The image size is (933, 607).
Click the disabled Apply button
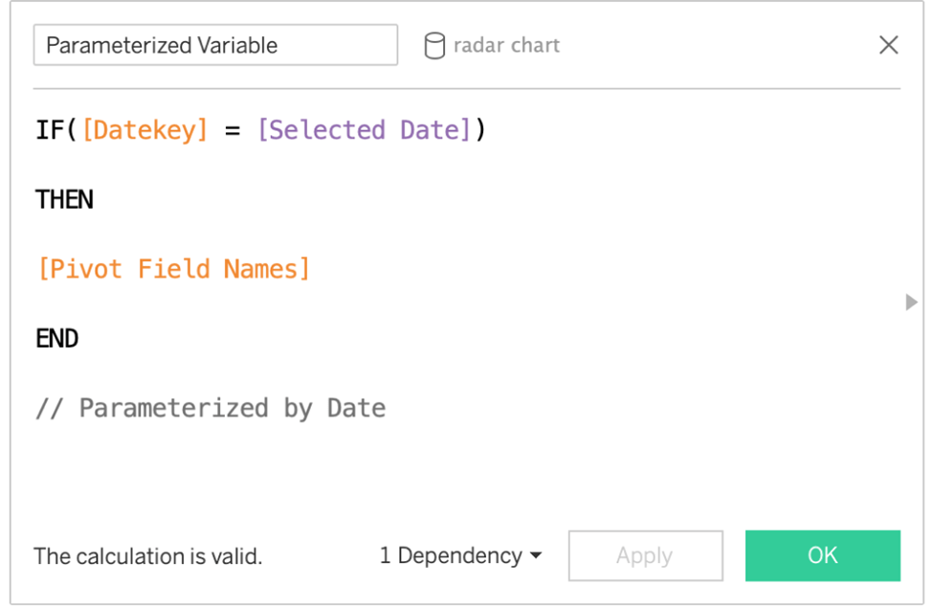tap(645, 555)
